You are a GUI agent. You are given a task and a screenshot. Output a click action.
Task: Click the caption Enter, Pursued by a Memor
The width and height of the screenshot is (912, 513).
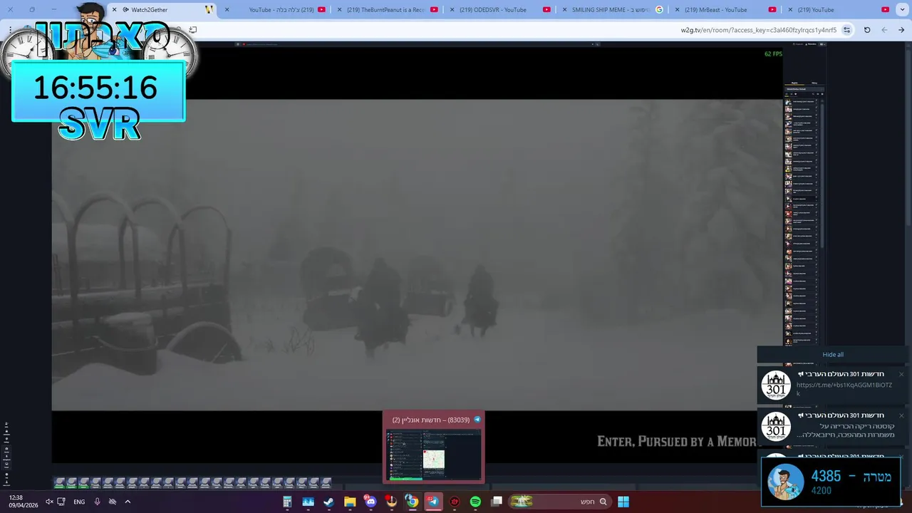click(676, 442)
